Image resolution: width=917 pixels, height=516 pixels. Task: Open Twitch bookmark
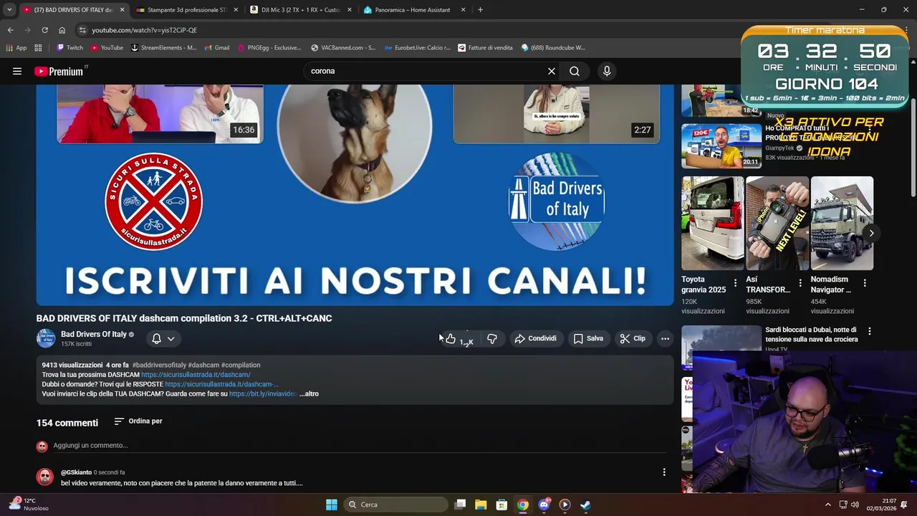click(x=70, y=48)
